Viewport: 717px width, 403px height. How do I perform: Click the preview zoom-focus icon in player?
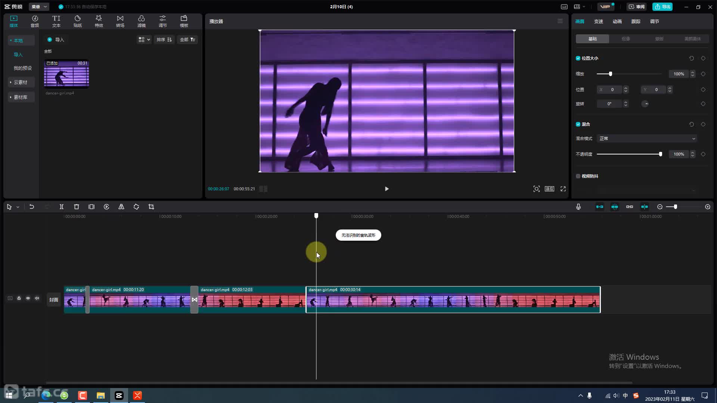coord(537,189)
